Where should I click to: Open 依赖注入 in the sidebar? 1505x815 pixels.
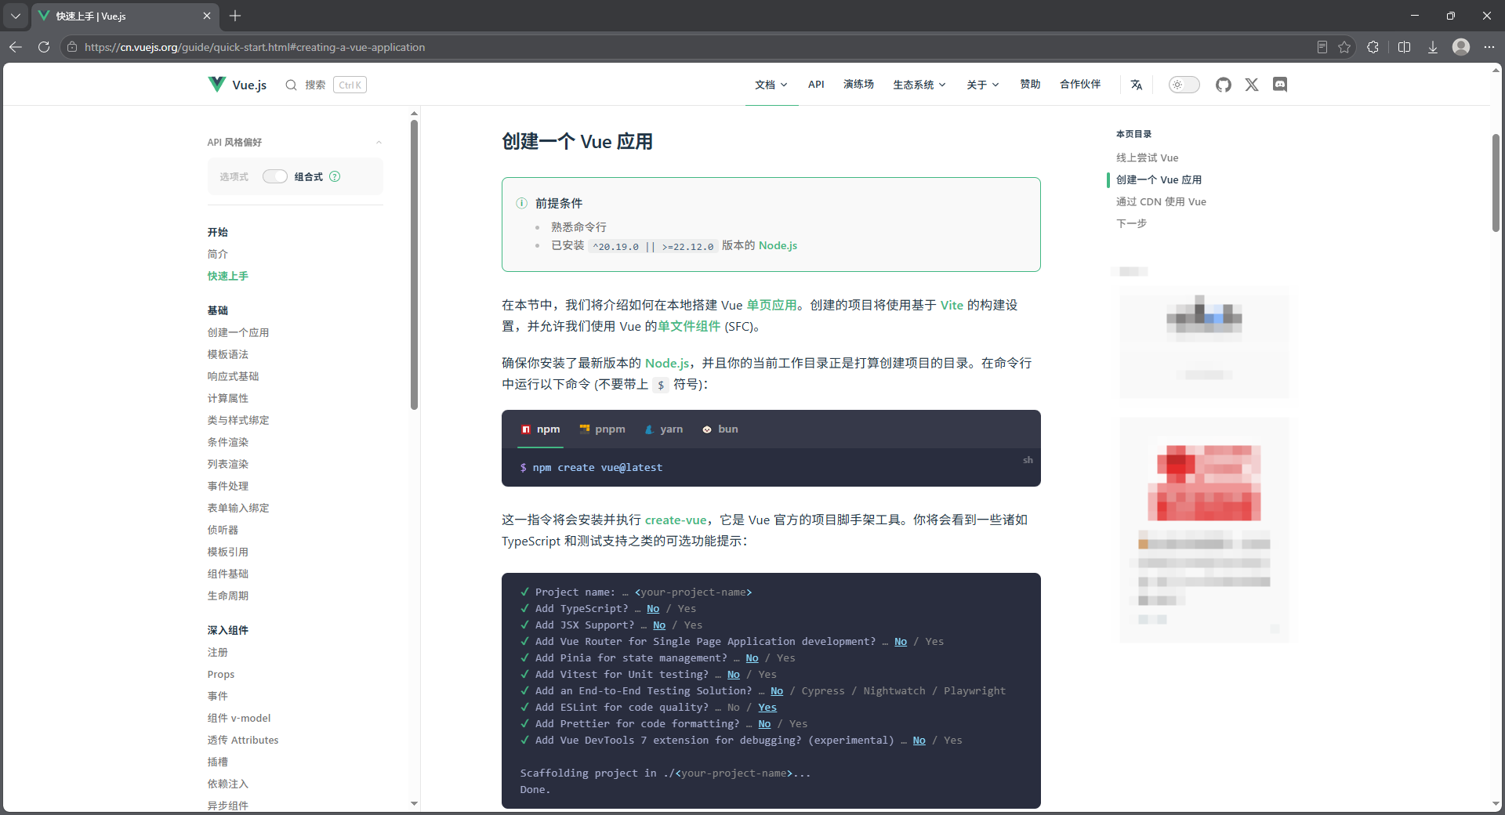[228, 784]
